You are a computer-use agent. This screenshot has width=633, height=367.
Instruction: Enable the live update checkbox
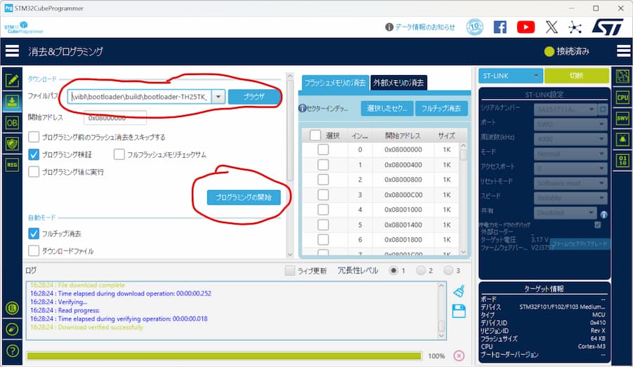[290, 271]
